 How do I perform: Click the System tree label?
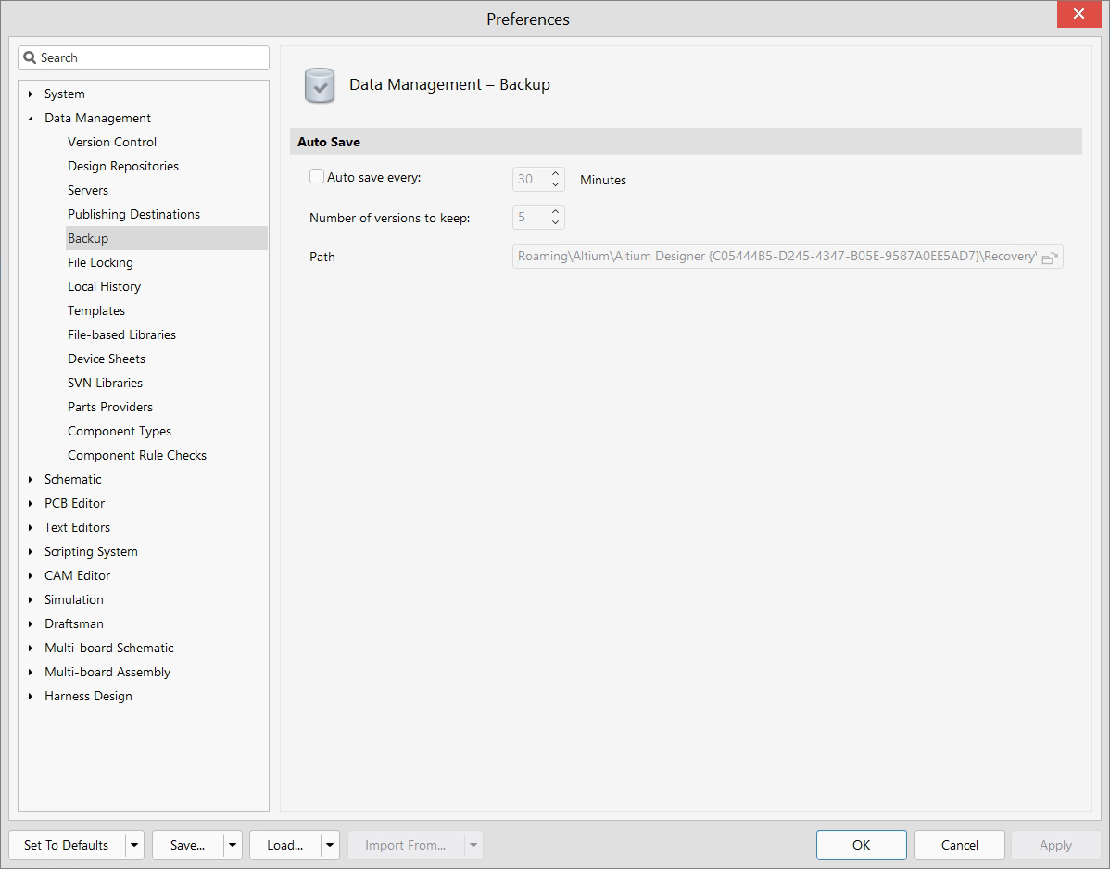pyautogui.click(x=65, y=94)
